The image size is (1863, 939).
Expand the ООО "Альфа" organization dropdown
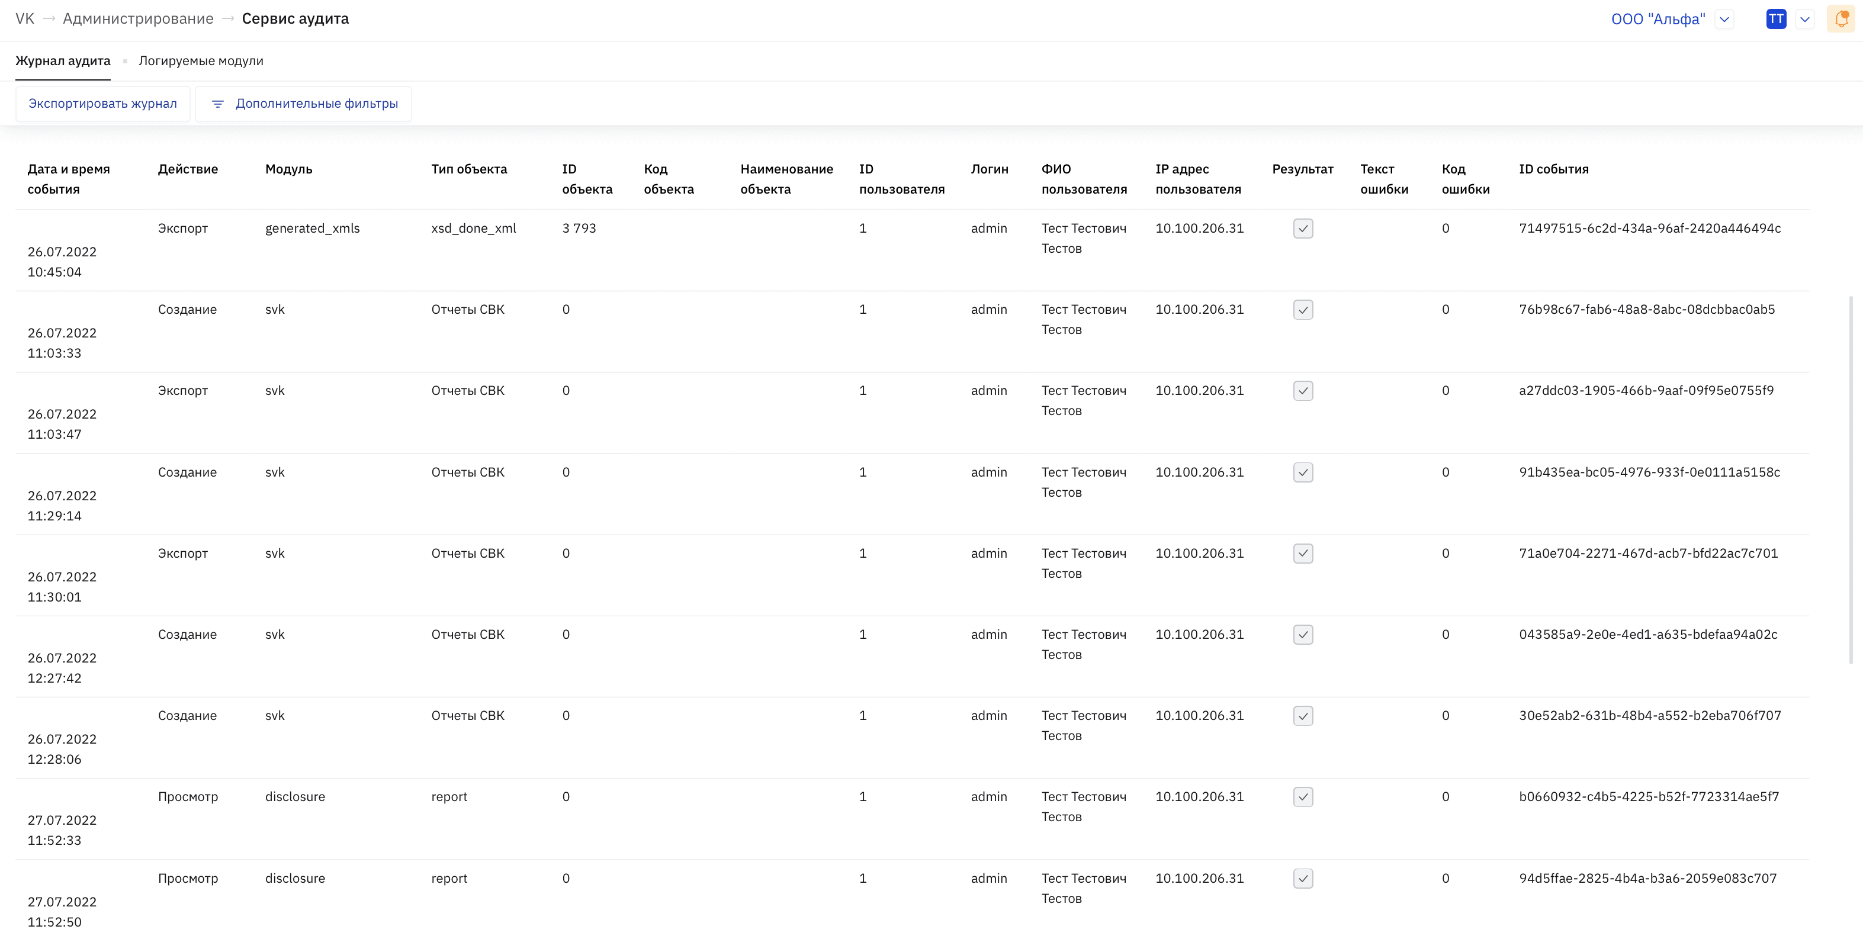1724,20
